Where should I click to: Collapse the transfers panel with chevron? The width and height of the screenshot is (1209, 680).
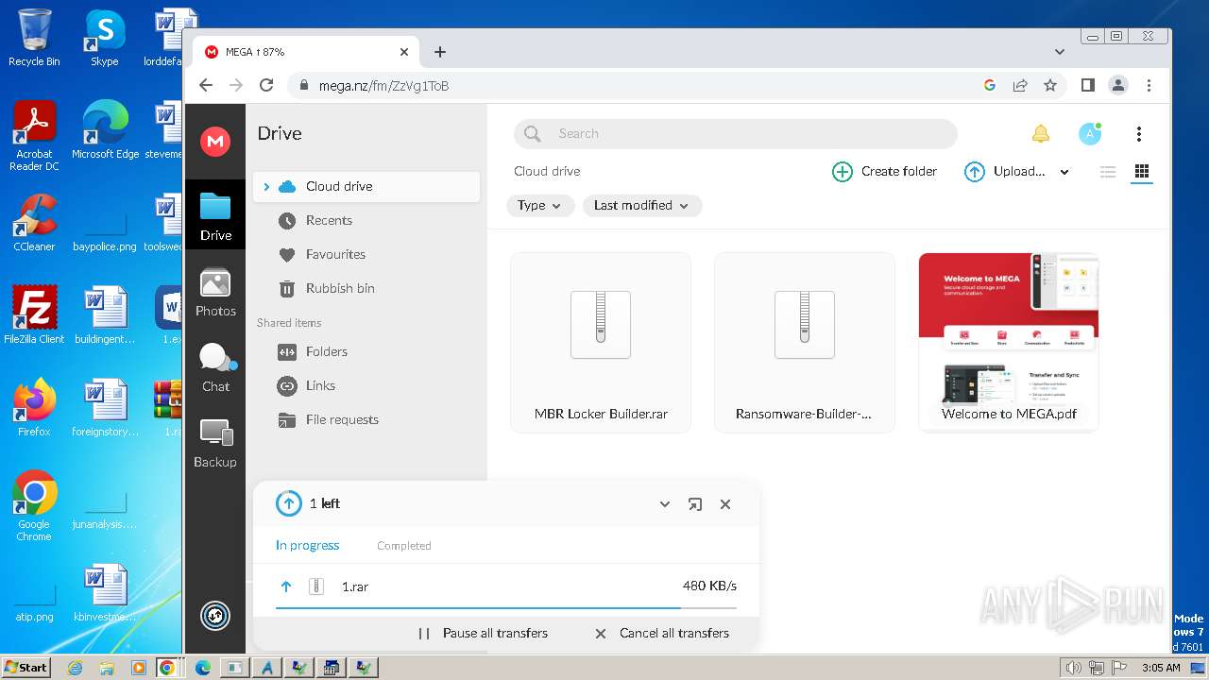pyautogui.click(x=665, y=504)
